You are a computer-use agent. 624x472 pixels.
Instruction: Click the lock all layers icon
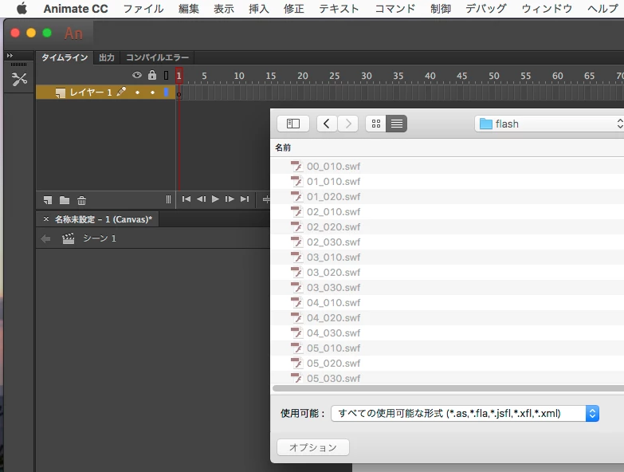[x=152, y=75]
